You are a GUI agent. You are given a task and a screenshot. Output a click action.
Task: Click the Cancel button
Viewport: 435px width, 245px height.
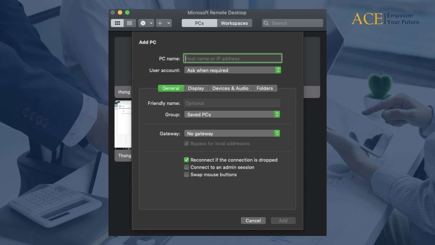[x=253, y=220]
